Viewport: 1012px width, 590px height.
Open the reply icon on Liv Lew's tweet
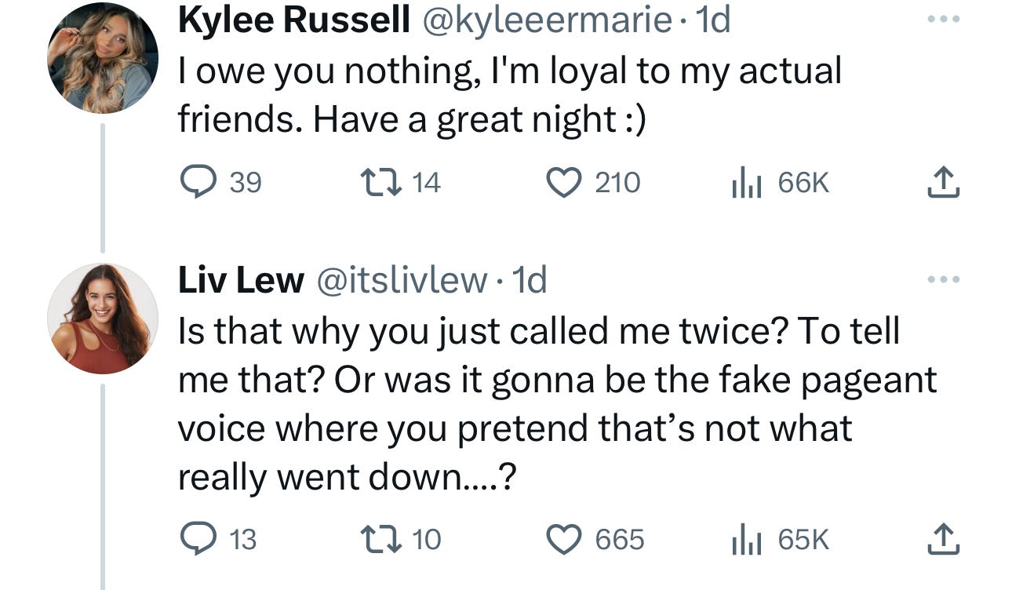[x=198, y=538]
